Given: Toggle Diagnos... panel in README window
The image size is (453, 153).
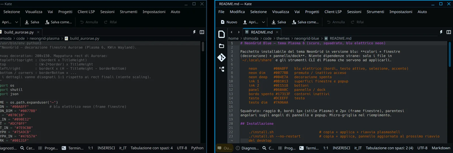Looking at the screenshot, I should [x=247, y=148].
